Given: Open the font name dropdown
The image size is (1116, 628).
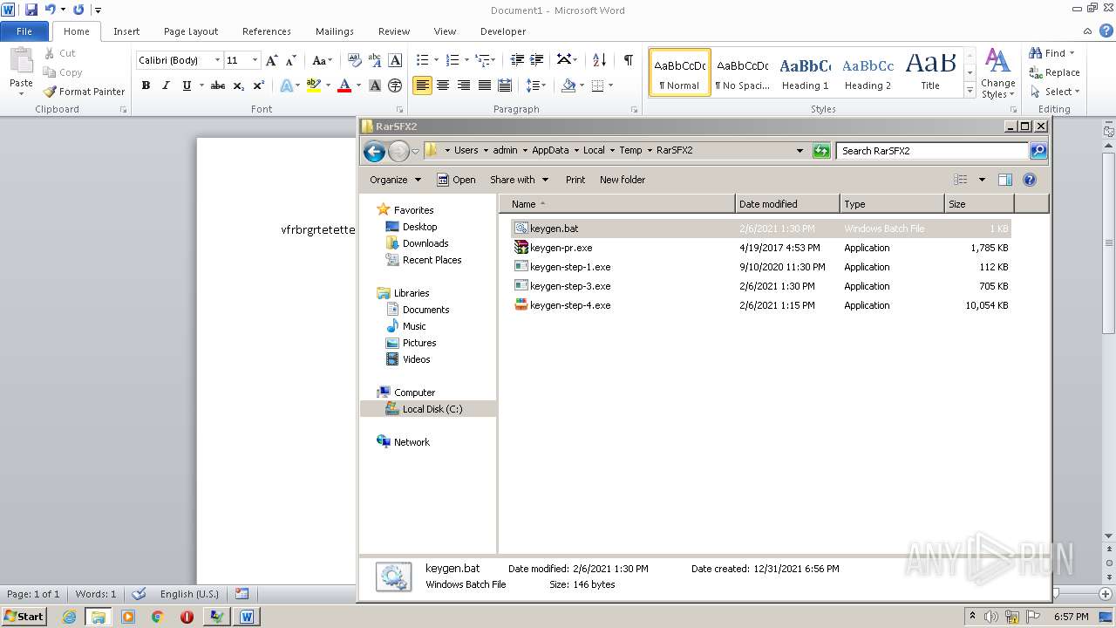Looking at the screenshot, I should coord(217,60).
